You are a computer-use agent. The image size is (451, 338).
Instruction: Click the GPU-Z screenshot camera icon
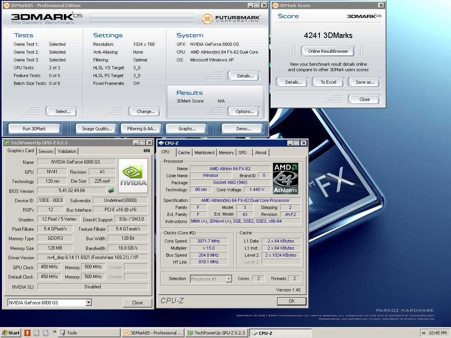(147, 151)
